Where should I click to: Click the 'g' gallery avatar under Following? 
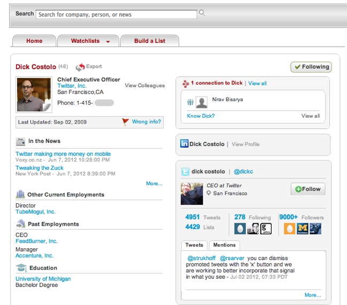pyautogui.click(x=266, y=228)
